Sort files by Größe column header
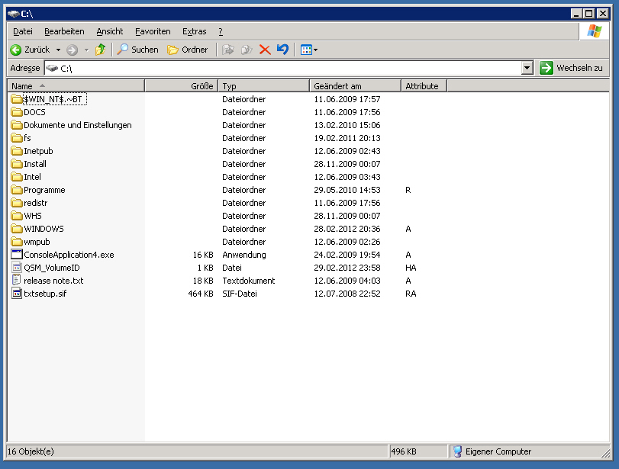Viewport: 619px width, 469px height. (x=181, y=86)
